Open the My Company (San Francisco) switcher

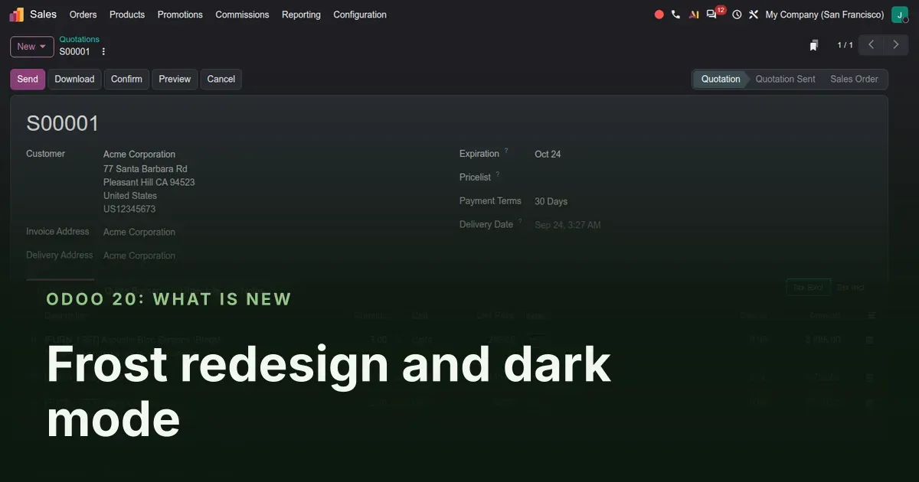coord(825,15)
